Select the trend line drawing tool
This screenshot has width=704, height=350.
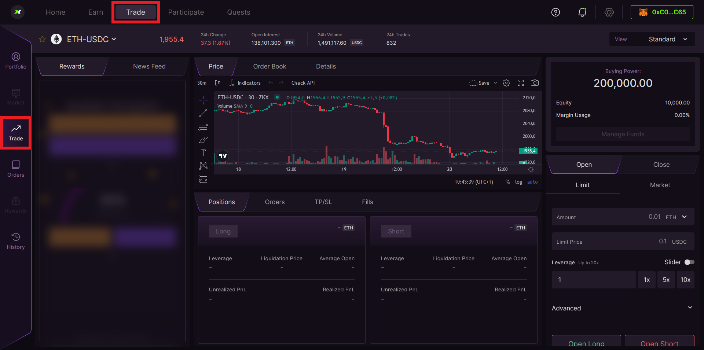pyautogui.click(x=203, y=113)
